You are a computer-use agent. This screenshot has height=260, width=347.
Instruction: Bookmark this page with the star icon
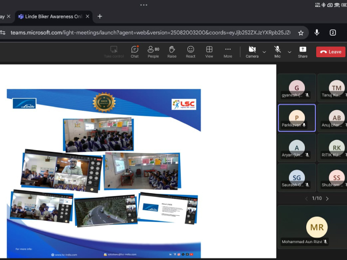point(301,32)
